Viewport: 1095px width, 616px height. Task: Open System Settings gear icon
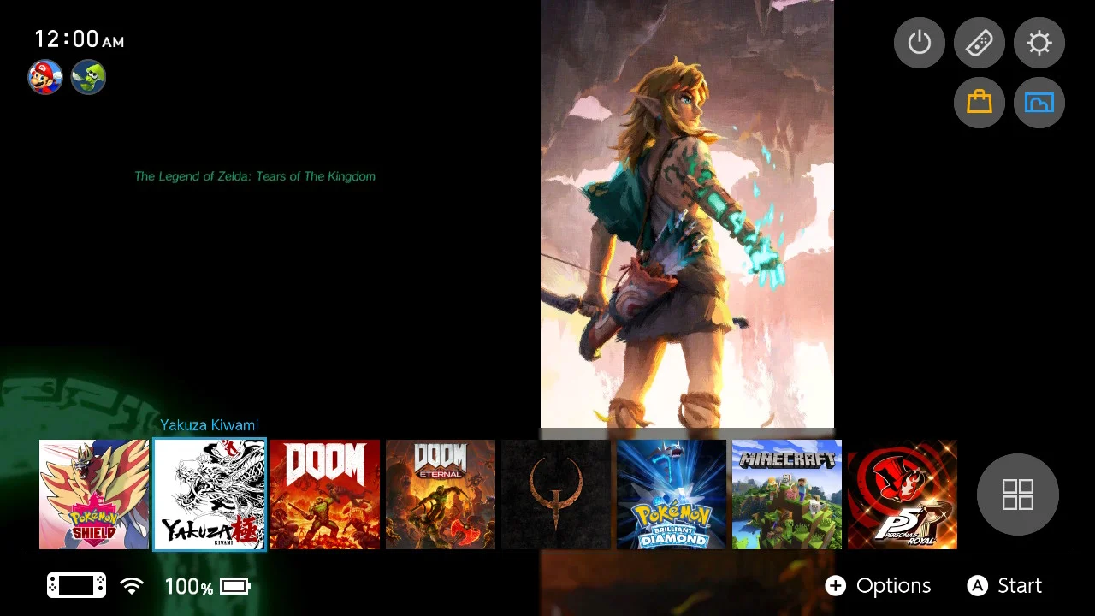1039,43
